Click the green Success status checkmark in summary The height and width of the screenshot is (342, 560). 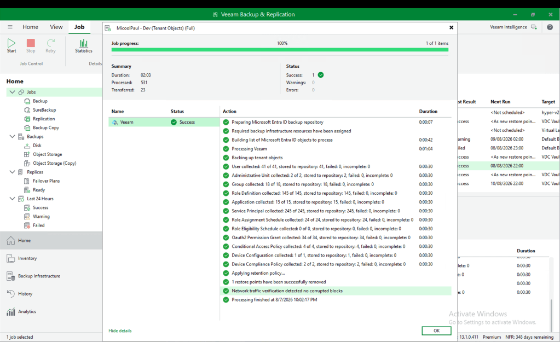coord(321,75)
